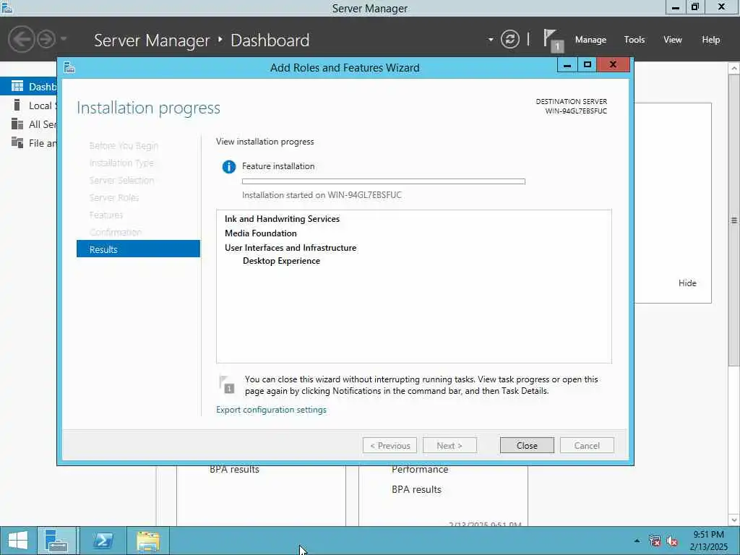
Task: Click Dashboard sidebar grid icon
Action: [17, 86]
